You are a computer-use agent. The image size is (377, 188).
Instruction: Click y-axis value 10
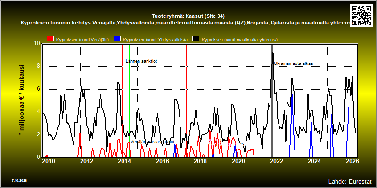(37, 44)
